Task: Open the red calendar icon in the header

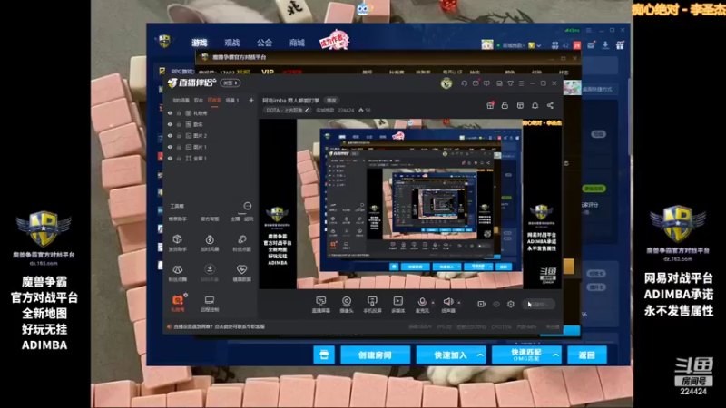Action: [577, 45]
